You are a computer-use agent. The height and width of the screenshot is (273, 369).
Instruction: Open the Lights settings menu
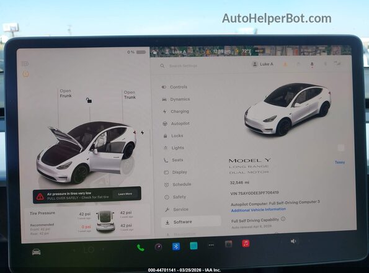click(x=174, y=148)
